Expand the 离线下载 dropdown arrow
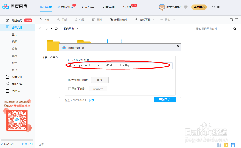This screenshot has width=241, height=148. click(154, 20)
